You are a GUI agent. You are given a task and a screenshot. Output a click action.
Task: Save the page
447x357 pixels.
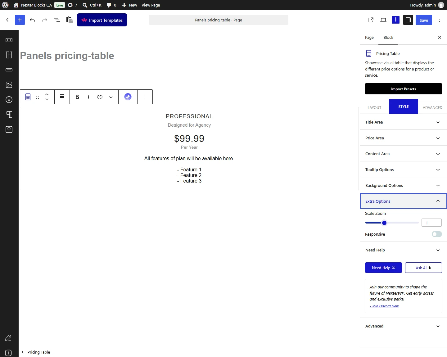pos(424,20)
